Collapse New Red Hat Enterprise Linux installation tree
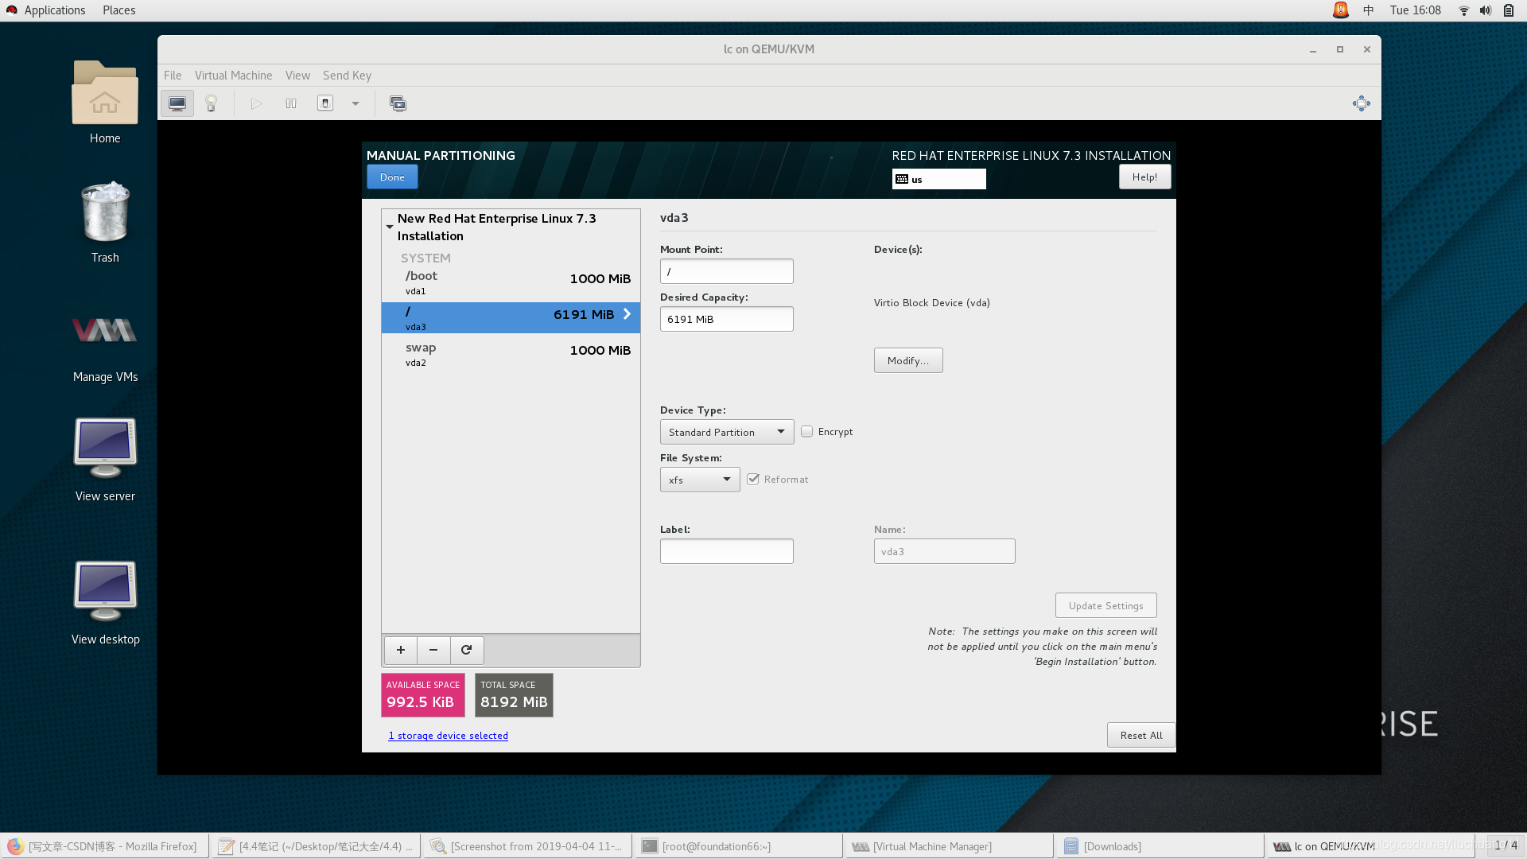The width and height of the screenshot is (1527, 859). click(390, 227)
